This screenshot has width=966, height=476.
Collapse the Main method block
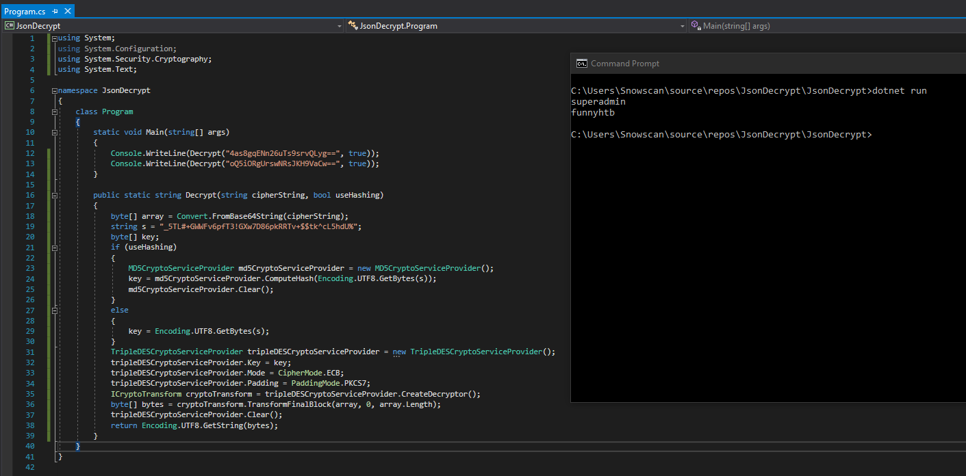[54, 132]
